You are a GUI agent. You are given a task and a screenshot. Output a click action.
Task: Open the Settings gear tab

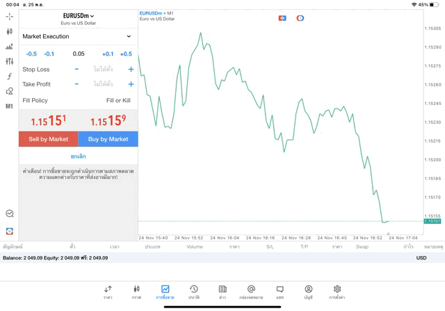tap(337, 292)
